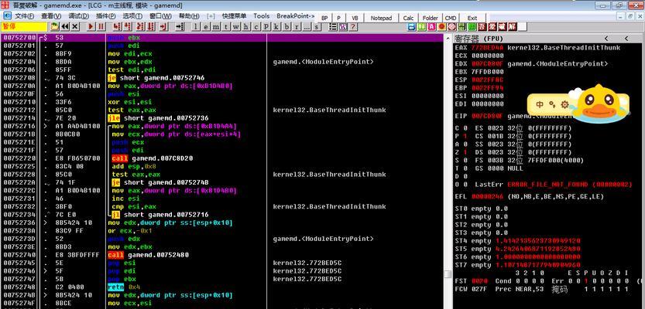
Task: Click the purple K appearance icon
Action: point(343,27)
